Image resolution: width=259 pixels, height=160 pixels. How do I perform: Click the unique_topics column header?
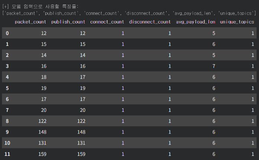[237, 22]
